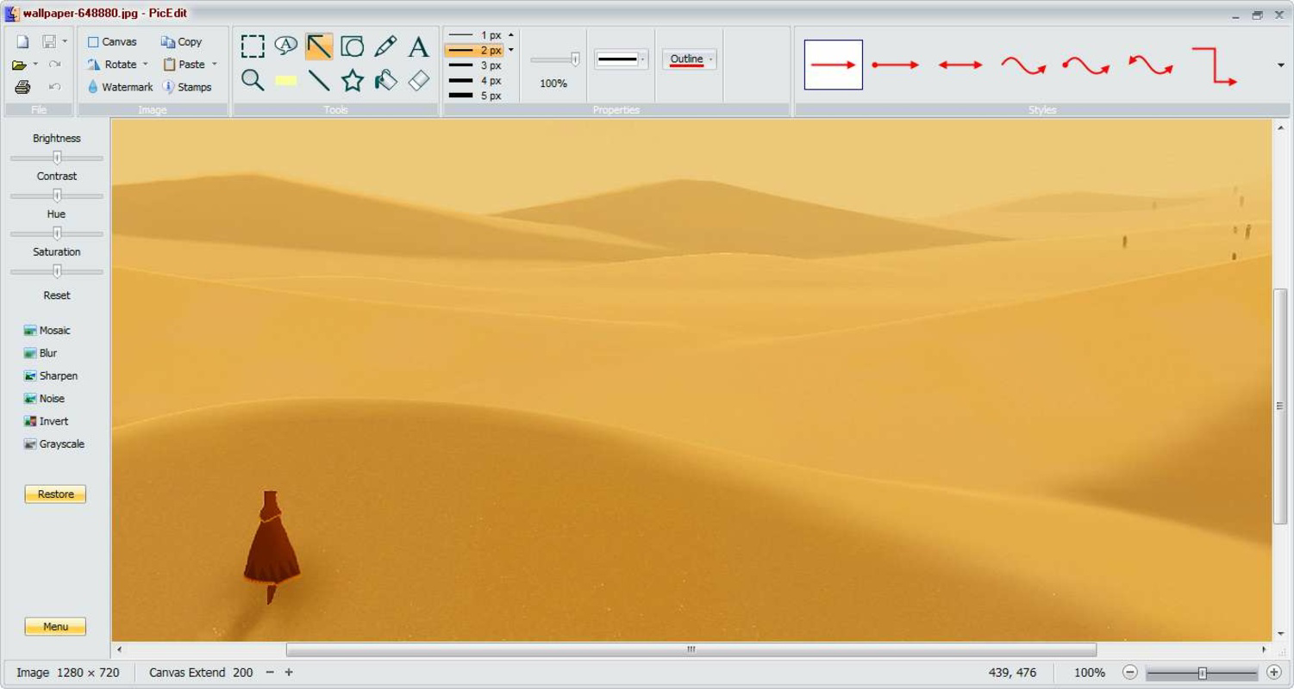
Task: Click the Stamps button
Action: pyautogui.click(x=189, y=86)
